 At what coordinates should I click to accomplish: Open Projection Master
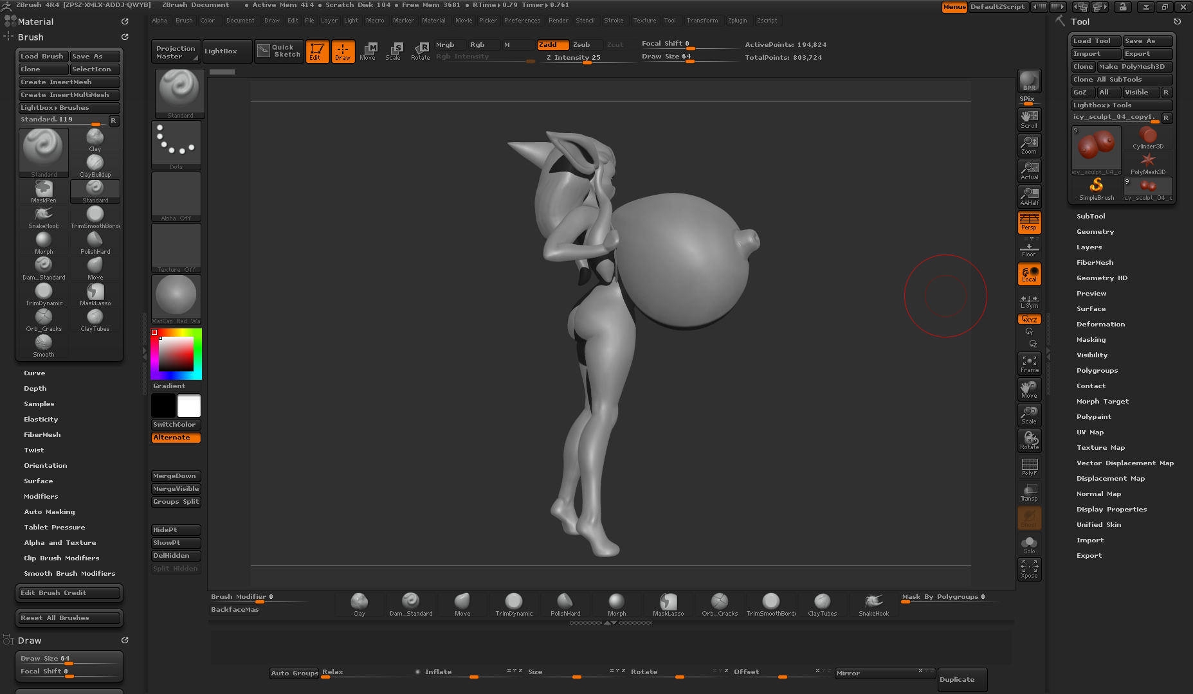click(x=176, y=52)
